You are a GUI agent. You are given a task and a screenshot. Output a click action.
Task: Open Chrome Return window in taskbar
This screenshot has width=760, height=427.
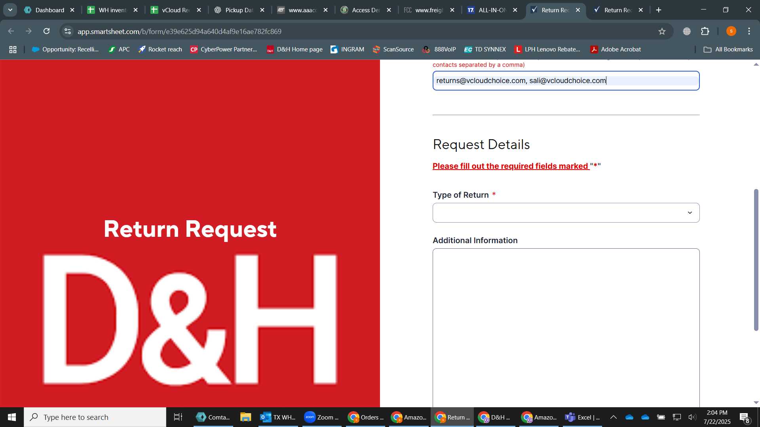click(452, 417)
